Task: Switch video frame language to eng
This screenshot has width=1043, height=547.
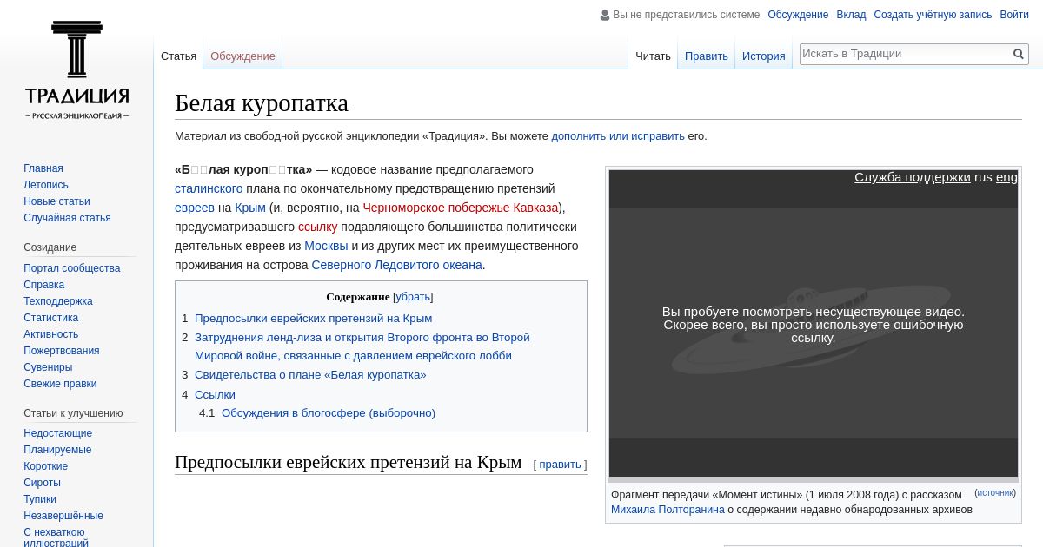Action: click(x=1006, y=177)
